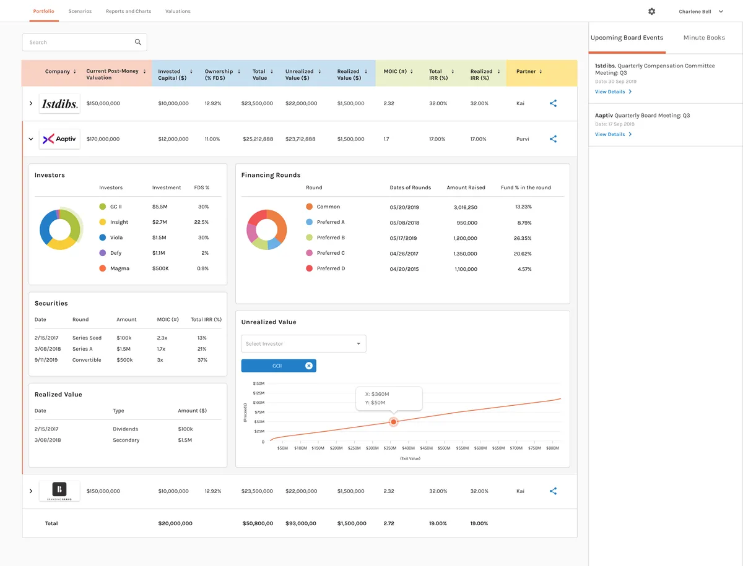
Task: View Details for 1stdibs compensation meeting
Action: pyautogui.click(x=613, y=92)
